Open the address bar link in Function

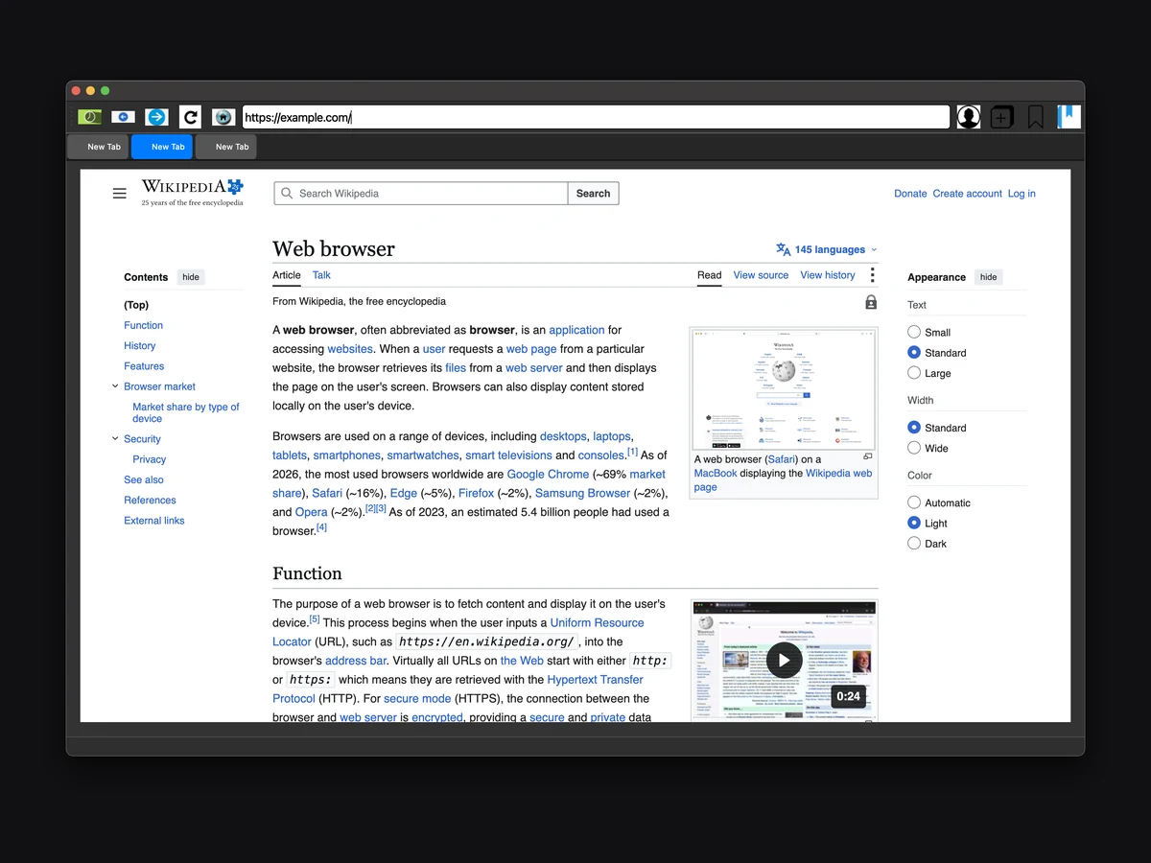356,661
